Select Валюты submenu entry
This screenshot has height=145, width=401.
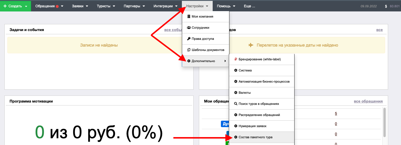click(262, 93)
